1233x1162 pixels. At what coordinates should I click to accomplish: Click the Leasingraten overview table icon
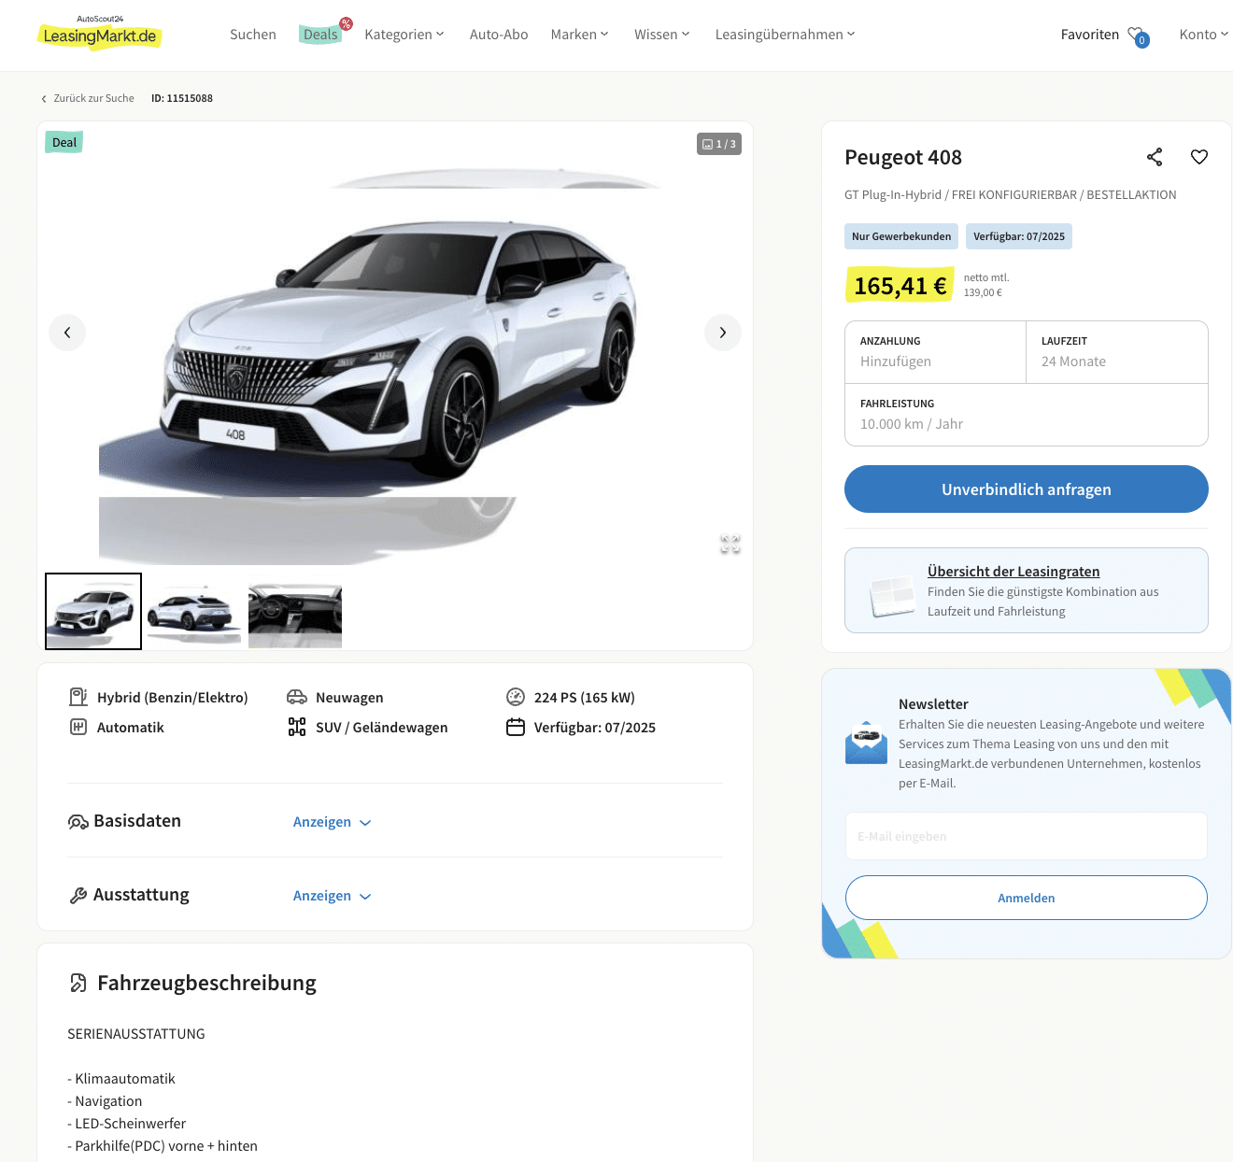click(x=892, y=595)
